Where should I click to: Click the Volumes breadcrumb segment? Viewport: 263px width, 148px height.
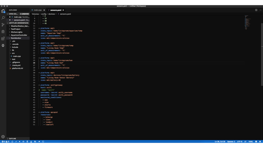coord(35,14)
